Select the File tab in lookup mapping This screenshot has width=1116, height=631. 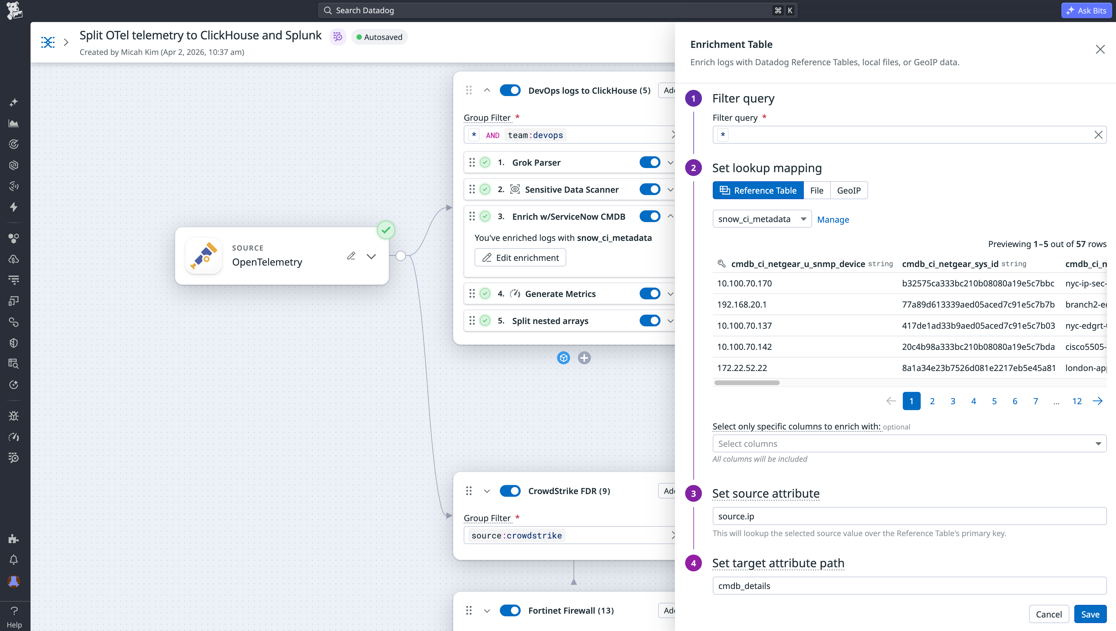[x=817, y=190]
